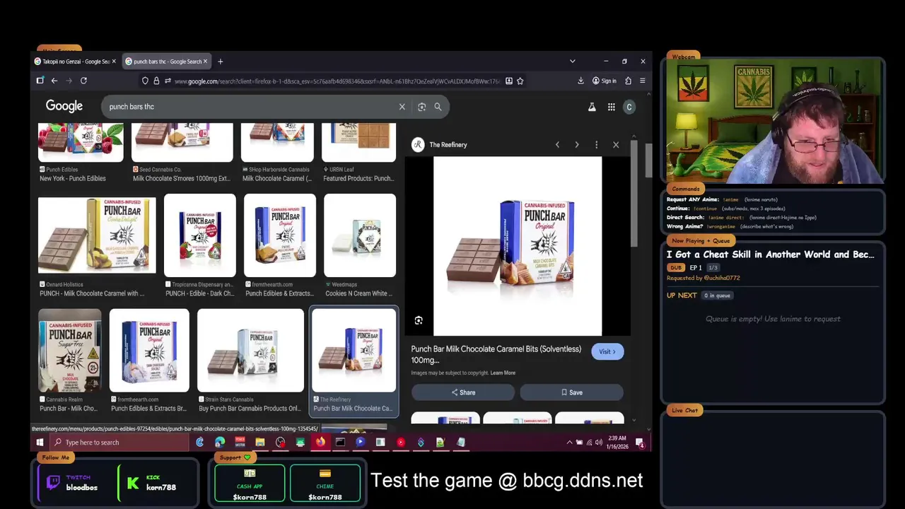This screenshot has width=905, height=509.
Task: Go to previous image in preview panel
Action: [557, 145]
